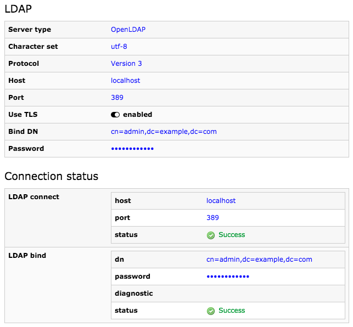Click the green check icon in LDAP bind status
The image size is (353, 327).
(x=210, y=311)
